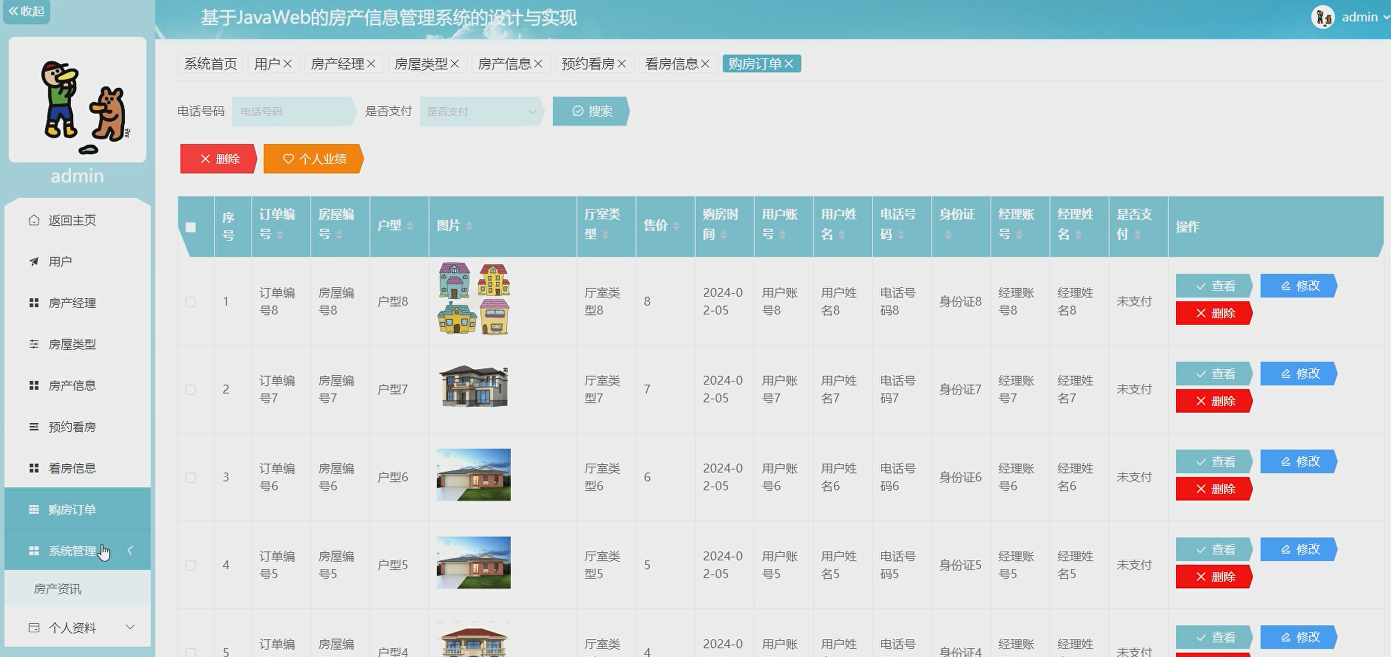Sort by 用户姓名 column arrows
The height and width of the screenshot is (657, 1391).
[842, 235]
